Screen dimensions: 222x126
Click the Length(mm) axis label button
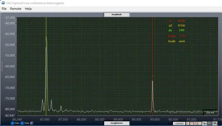click(117, 123)
